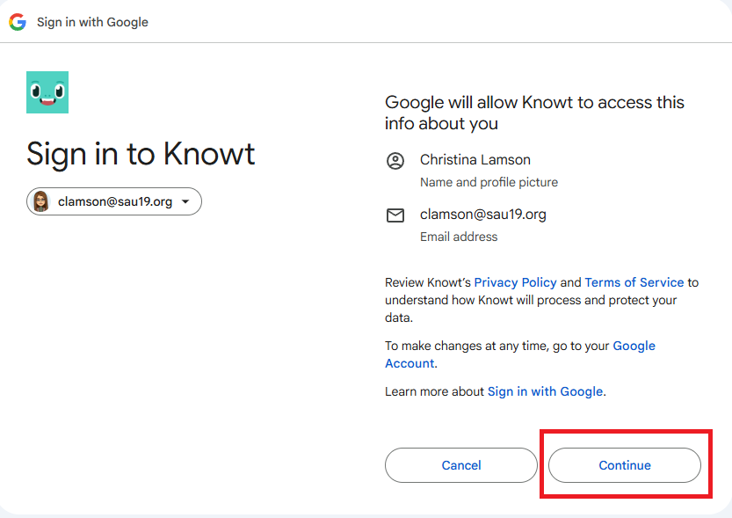Click the profile person icon beside Christina Lamson
The image size is (732, 518).
click(395, 161)
